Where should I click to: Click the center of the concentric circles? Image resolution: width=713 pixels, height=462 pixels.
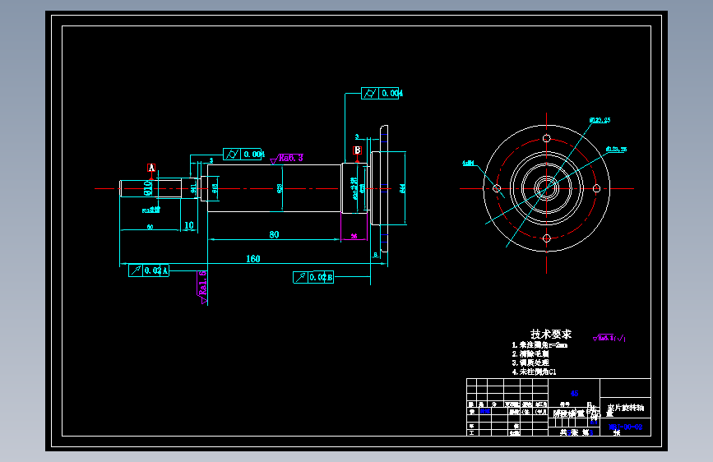coord(547,188)
